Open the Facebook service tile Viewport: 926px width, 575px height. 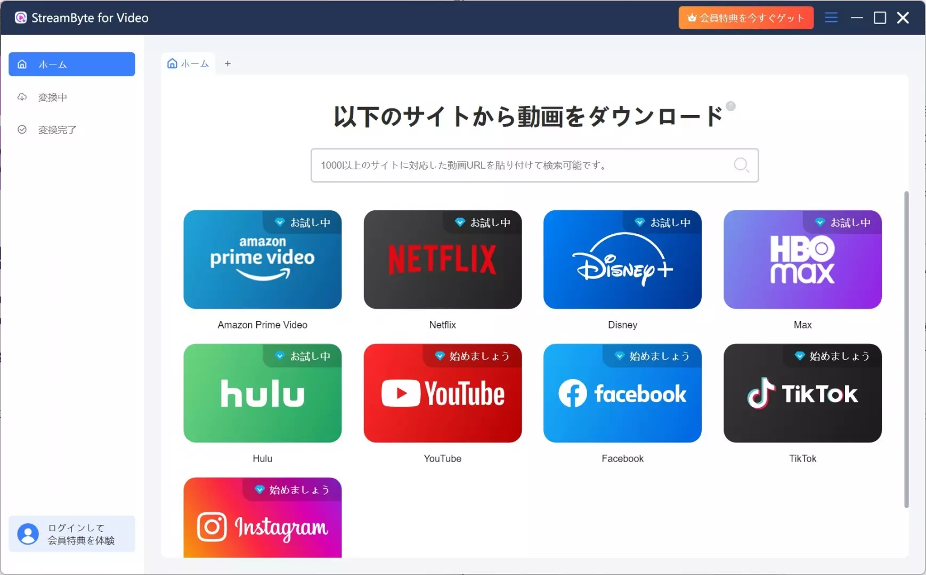pyautogui.click(x=622, y=393)
